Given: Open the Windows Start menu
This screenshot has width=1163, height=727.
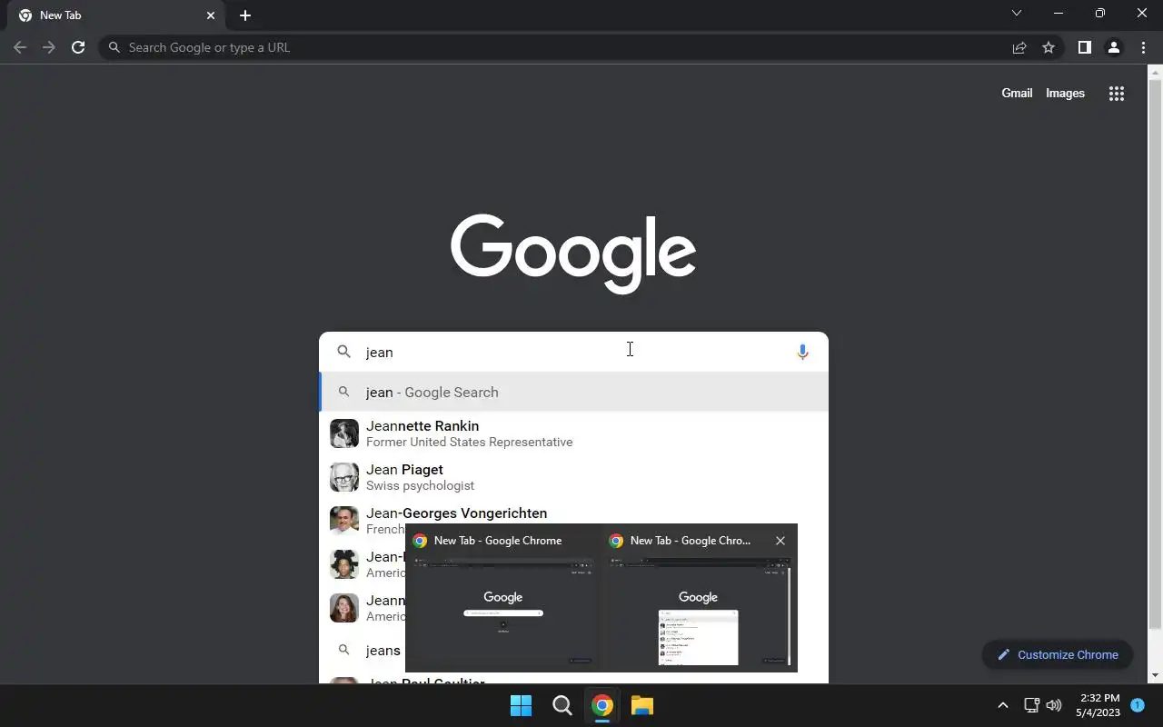Looking at the screenshot, I should (x=521, y=705).
